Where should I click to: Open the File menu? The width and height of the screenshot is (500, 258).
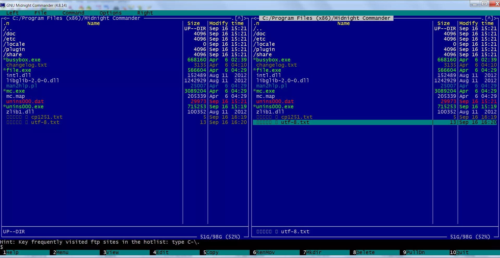(41, 13)
